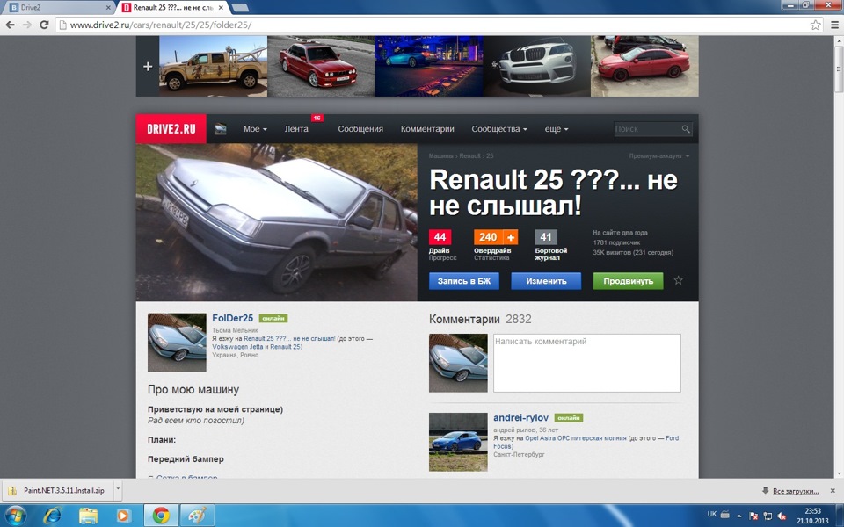Open the network icon in the system tray
The width and height of the screenshot is (844, 527).
[768, 516]
